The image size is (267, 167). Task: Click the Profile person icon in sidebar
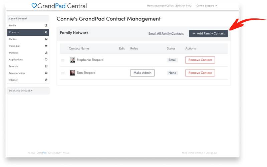(x=46, y=25)
